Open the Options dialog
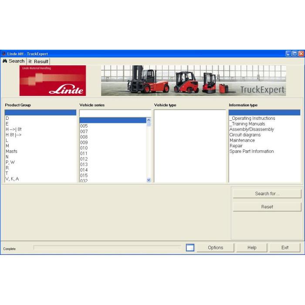The width and height of the screenshot is (305, 305). click(x=215, y=247)
